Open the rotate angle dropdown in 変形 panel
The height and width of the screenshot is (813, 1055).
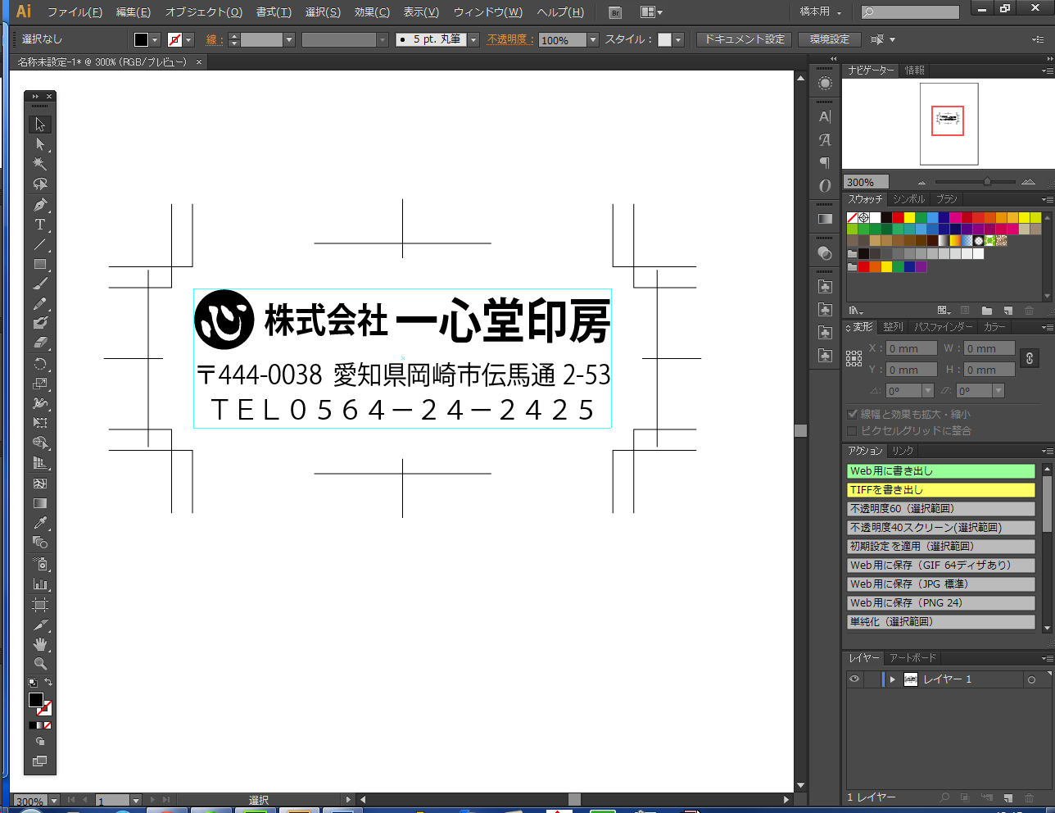pyautogui.click(x=928, y=391)
